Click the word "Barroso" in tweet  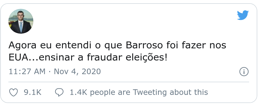(x=144, y=45)
